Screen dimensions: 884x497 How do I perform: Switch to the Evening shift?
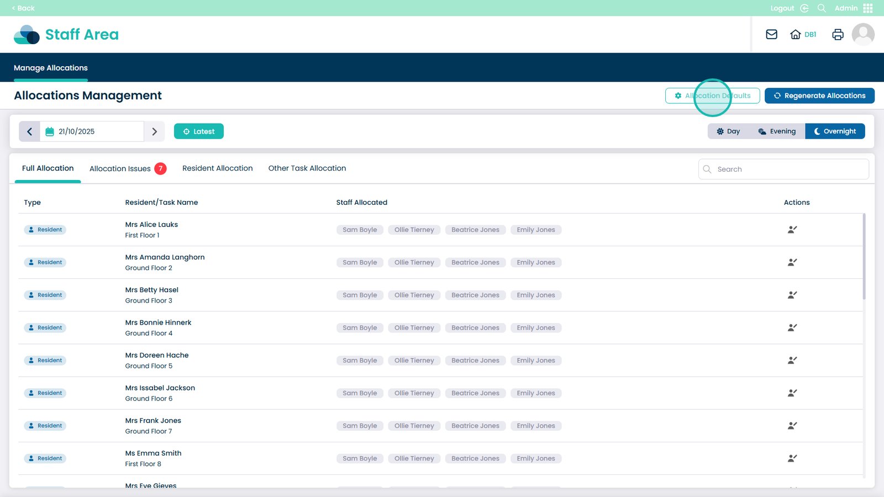pyautogui.click(x=777, y=131)
